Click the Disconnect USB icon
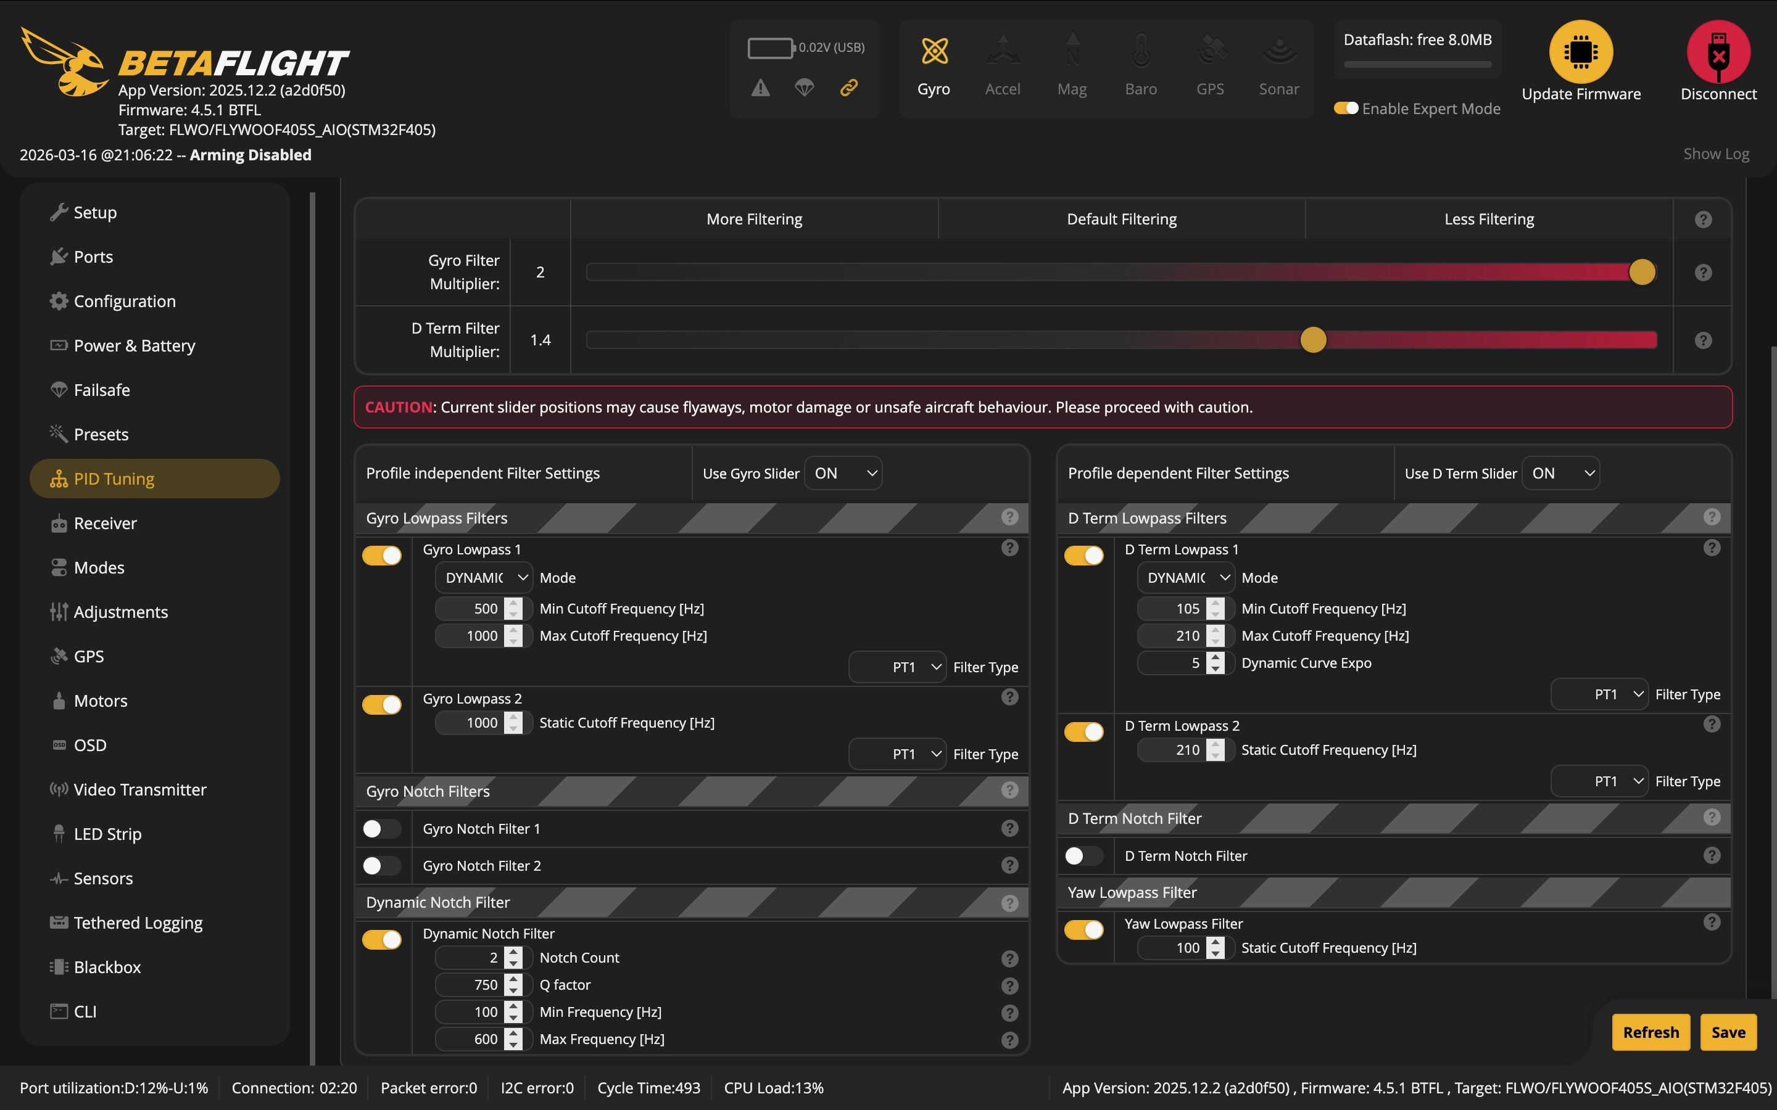The image size is (1777, 1110). coord(1718,52)
